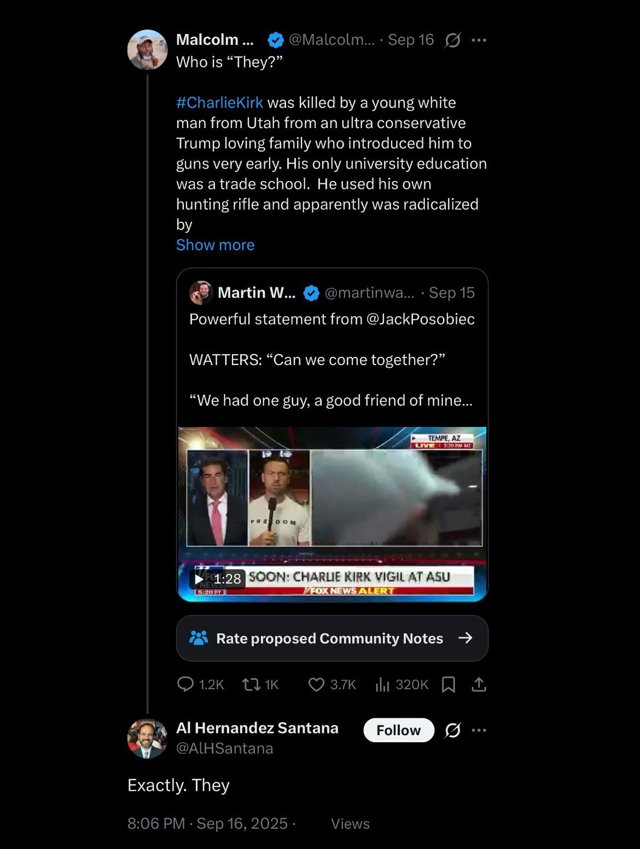Open view analytics icon showing 320K
Screen dimensions: 640x849
382,684
